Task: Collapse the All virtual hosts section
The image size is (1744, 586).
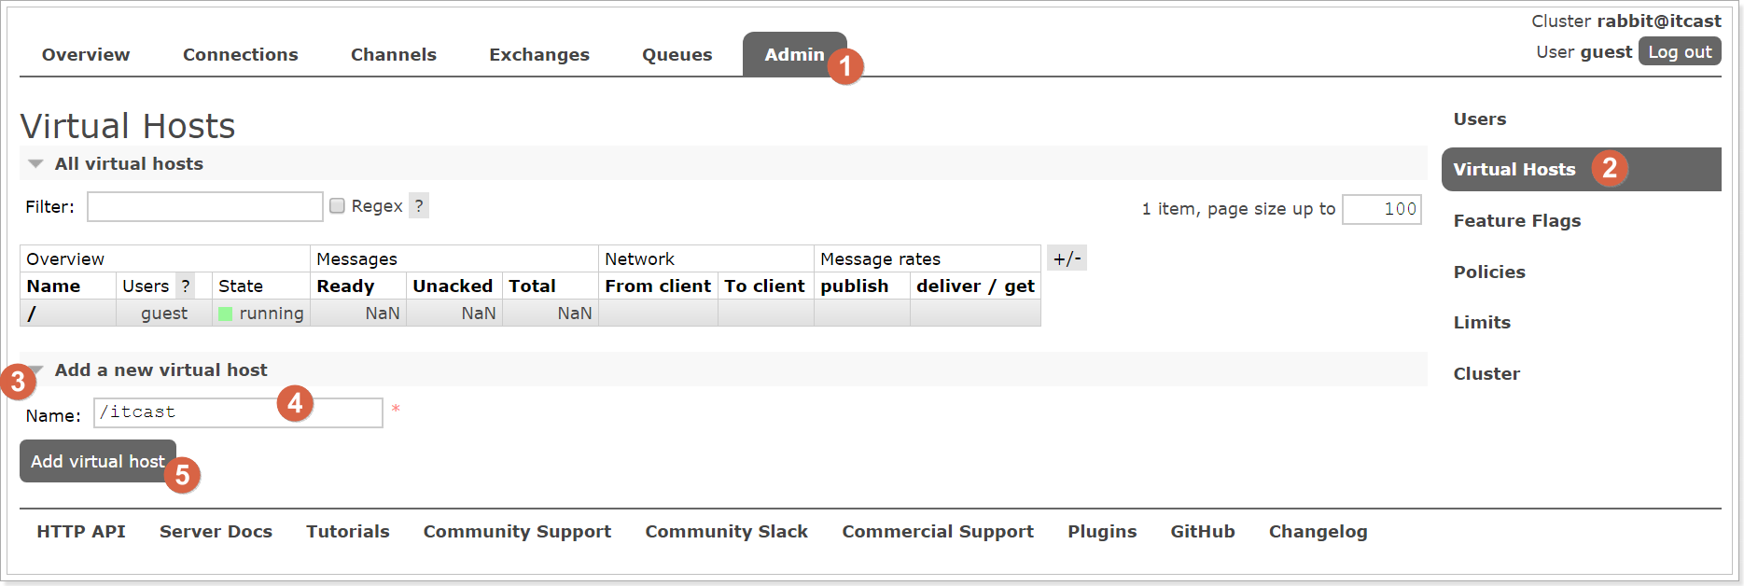Action: pyautogui.click(x=36, y=164)
